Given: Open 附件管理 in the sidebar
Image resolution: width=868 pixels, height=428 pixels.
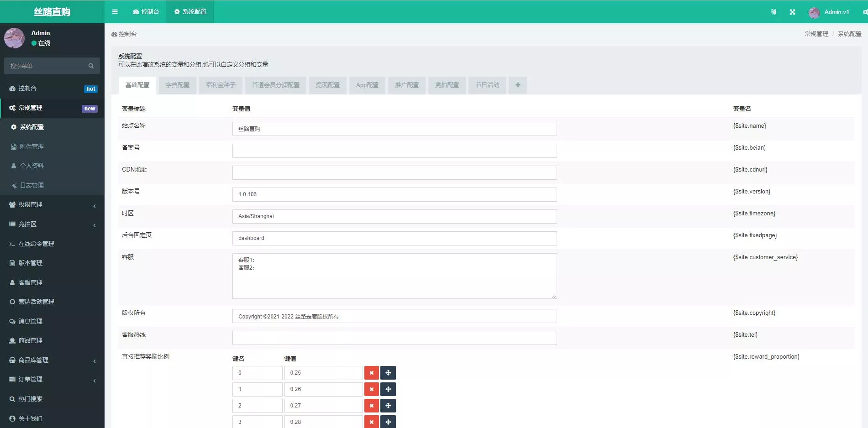Looking at the screenshot, I should 32,146.
